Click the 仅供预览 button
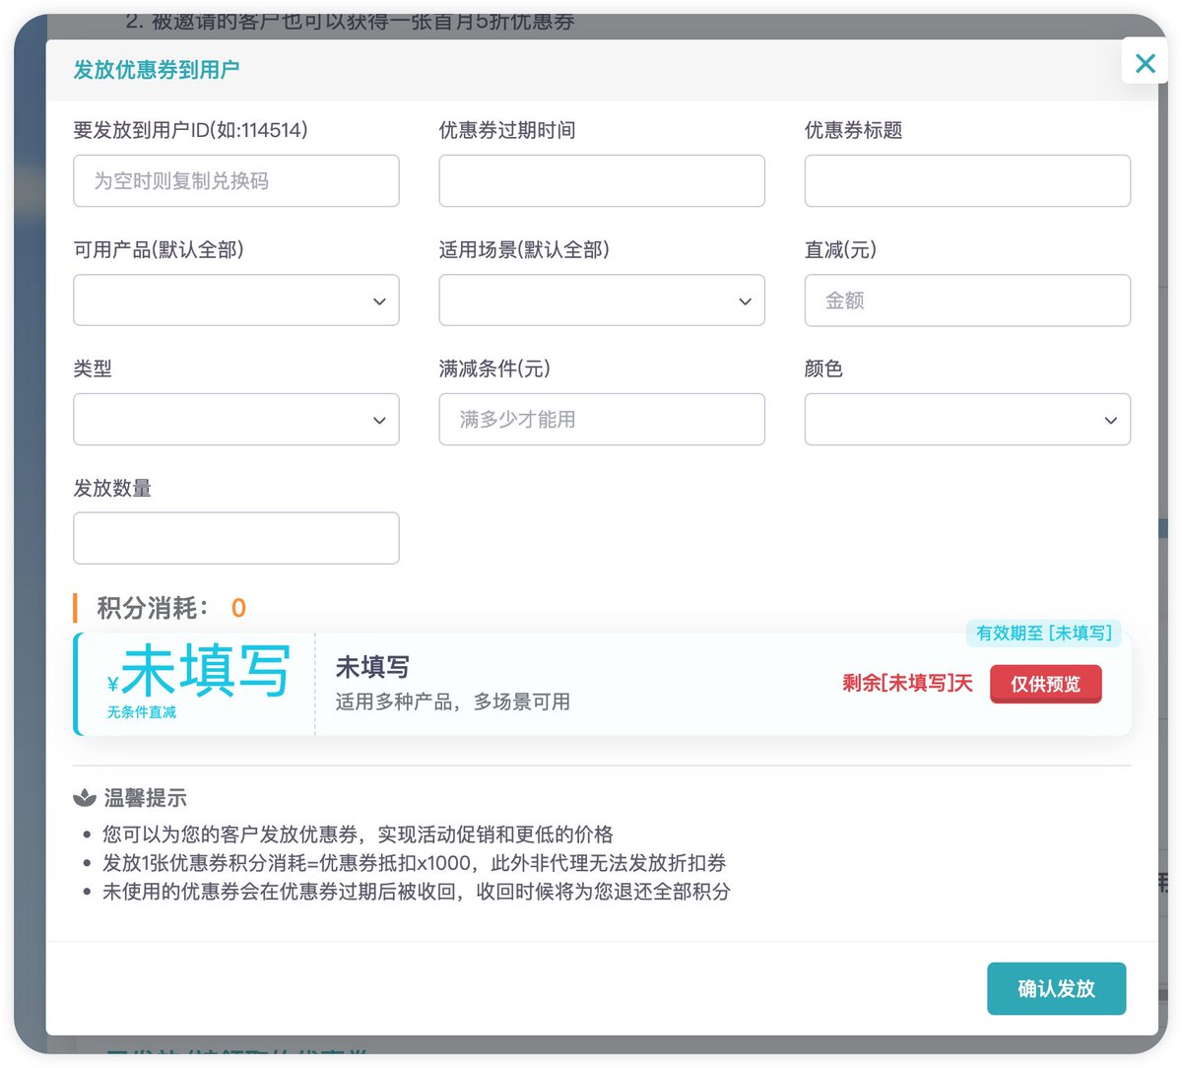 tap(1045, 684)
